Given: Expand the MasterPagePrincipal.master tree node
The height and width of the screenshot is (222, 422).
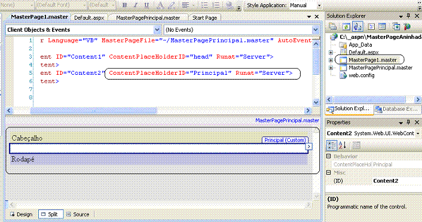Looking at the screenshot, I should [331, 68].
